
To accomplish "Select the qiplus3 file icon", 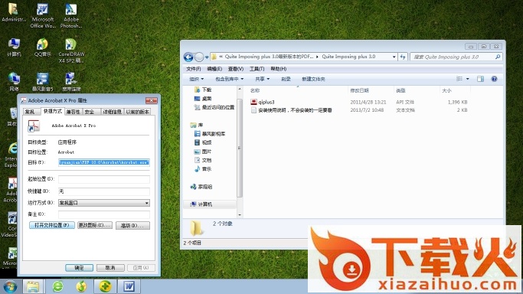I will [x=253, y=102].
